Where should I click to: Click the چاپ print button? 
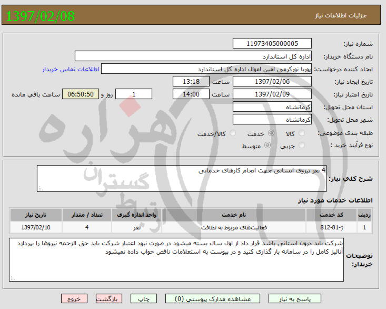pyautogui.click(x=144, y=298)
